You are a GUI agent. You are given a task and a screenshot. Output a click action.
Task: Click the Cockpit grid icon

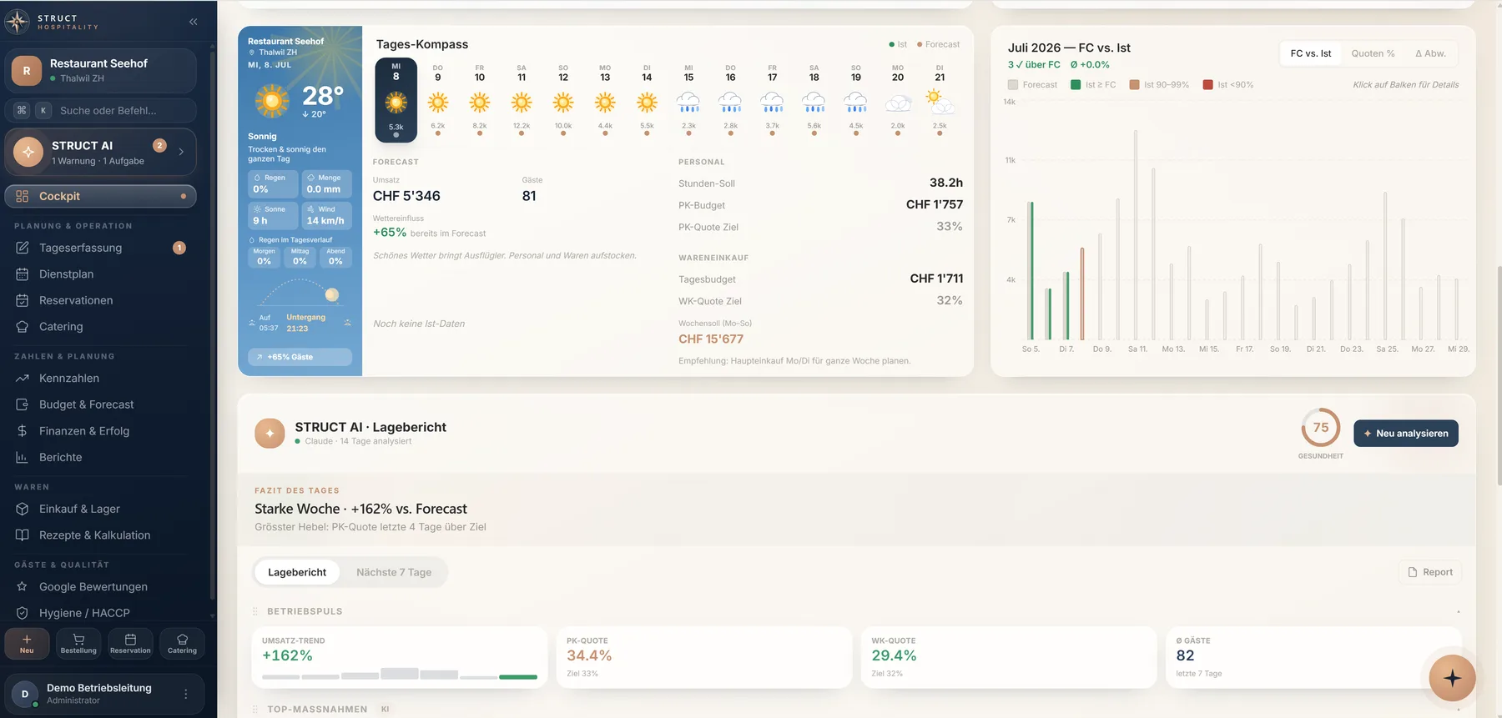(23, 196)
